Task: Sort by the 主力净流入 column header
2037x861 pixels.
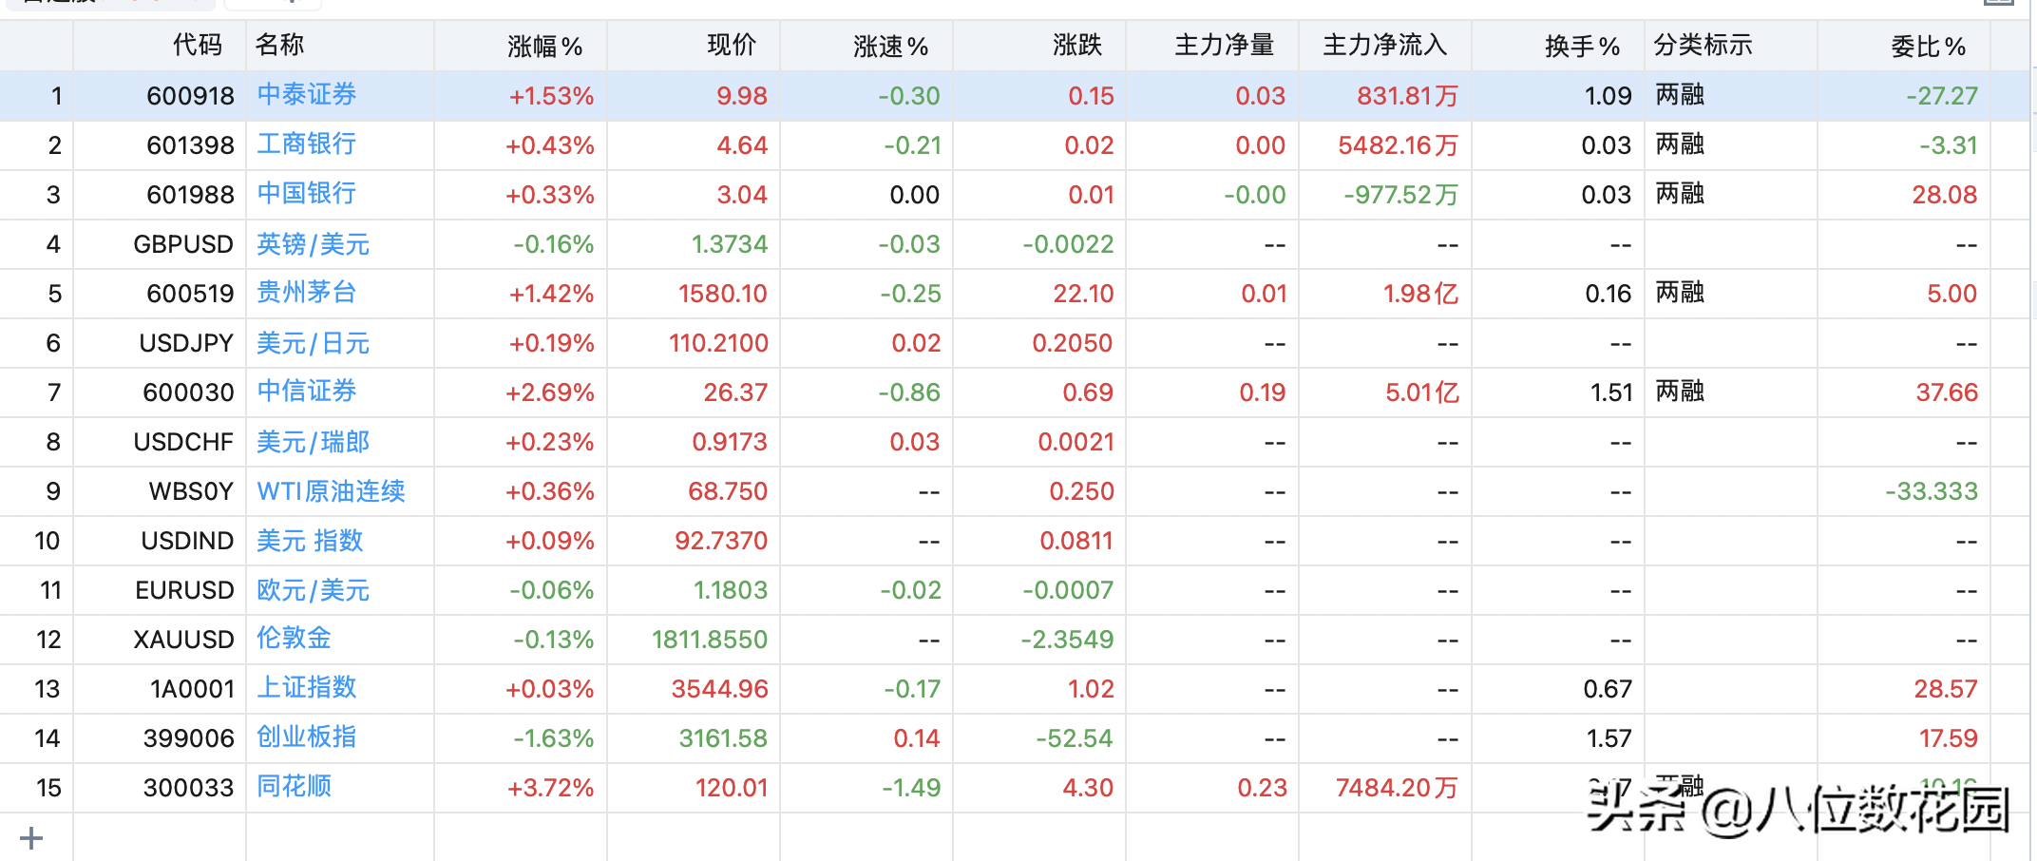Action: (1384, 46)
